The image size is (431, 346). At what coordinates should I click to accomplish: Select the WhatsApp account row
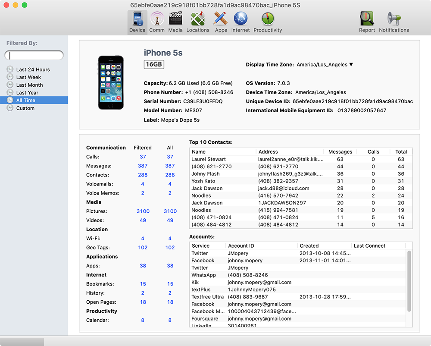click(x=298, y=275)
